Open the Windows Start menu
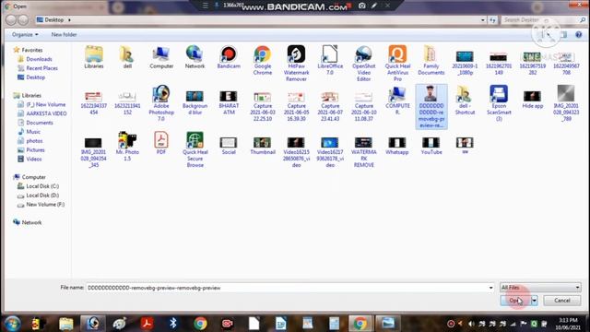Viewport: 590px width, 332px height. pyautogui.click(x=12, y=324)
